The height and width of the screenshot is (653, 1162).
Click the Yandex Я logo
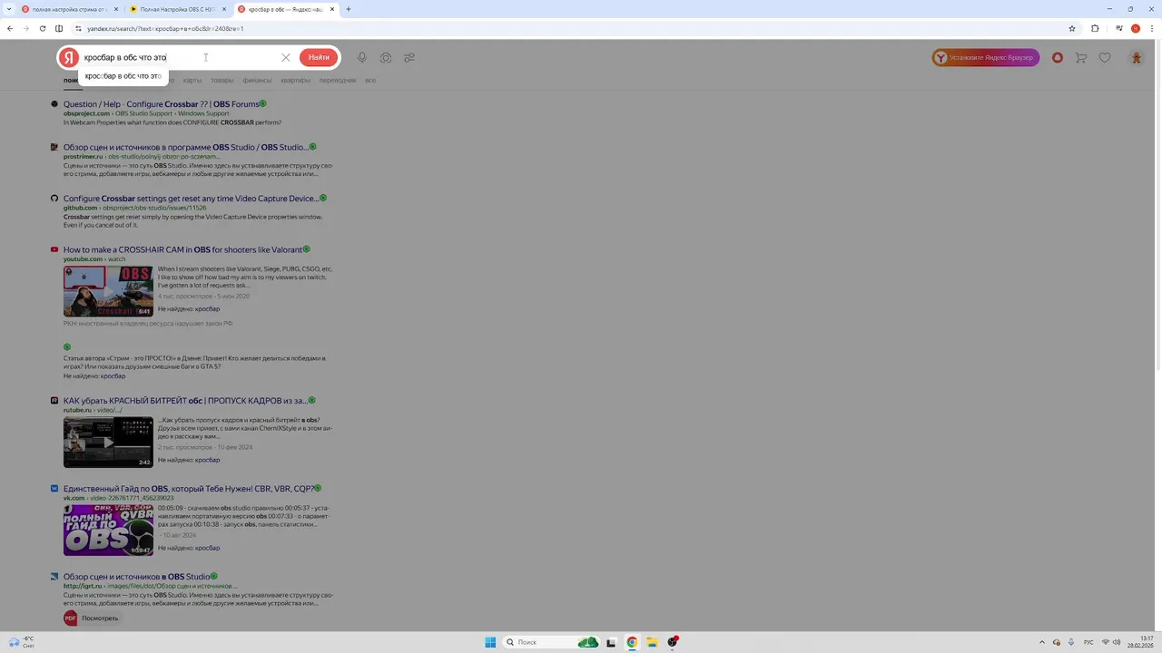pyautogui.click(x=69, y=57)
